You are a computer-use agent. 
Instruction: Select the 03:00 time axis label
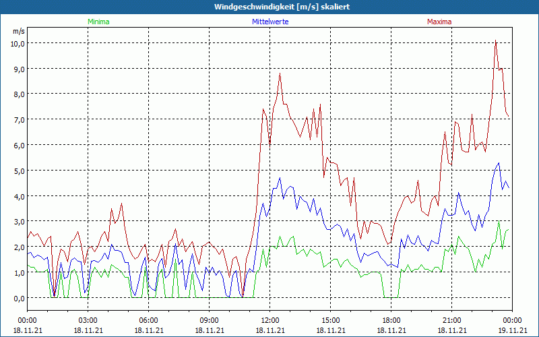tap(88, 320)
